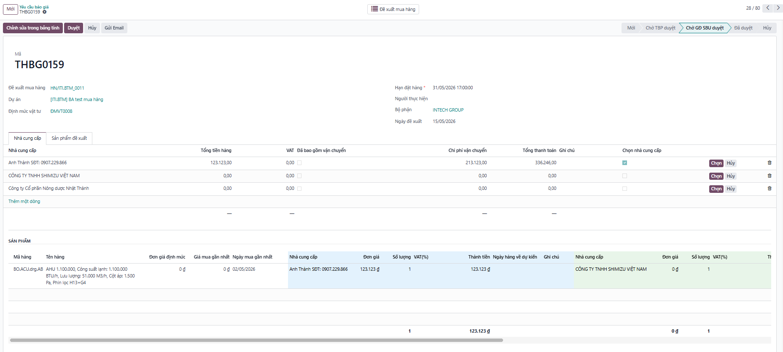This screenshot has width=783, height=352.
Task: Click the Hủy status stage in the status bar
Action: [x=767, y=28]
